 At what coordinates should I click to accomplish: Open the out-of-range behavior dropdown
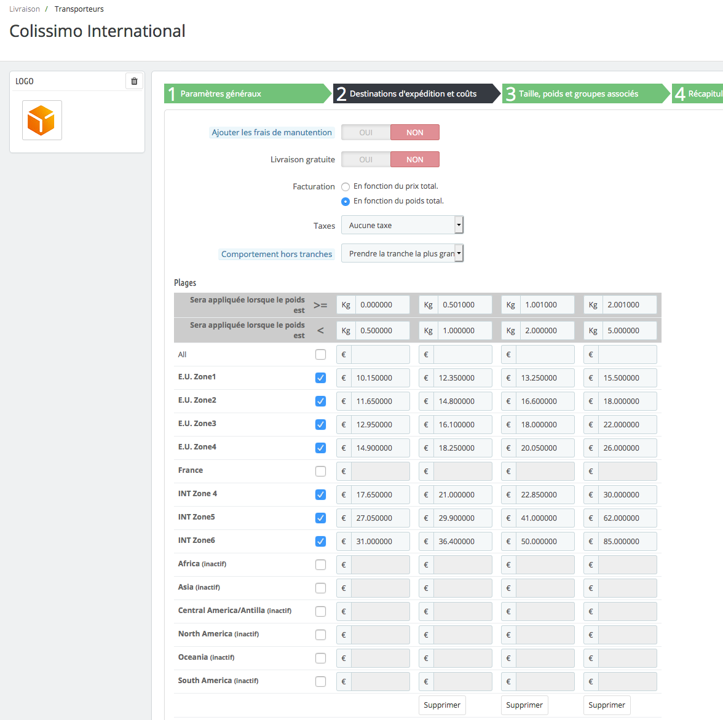402,253
